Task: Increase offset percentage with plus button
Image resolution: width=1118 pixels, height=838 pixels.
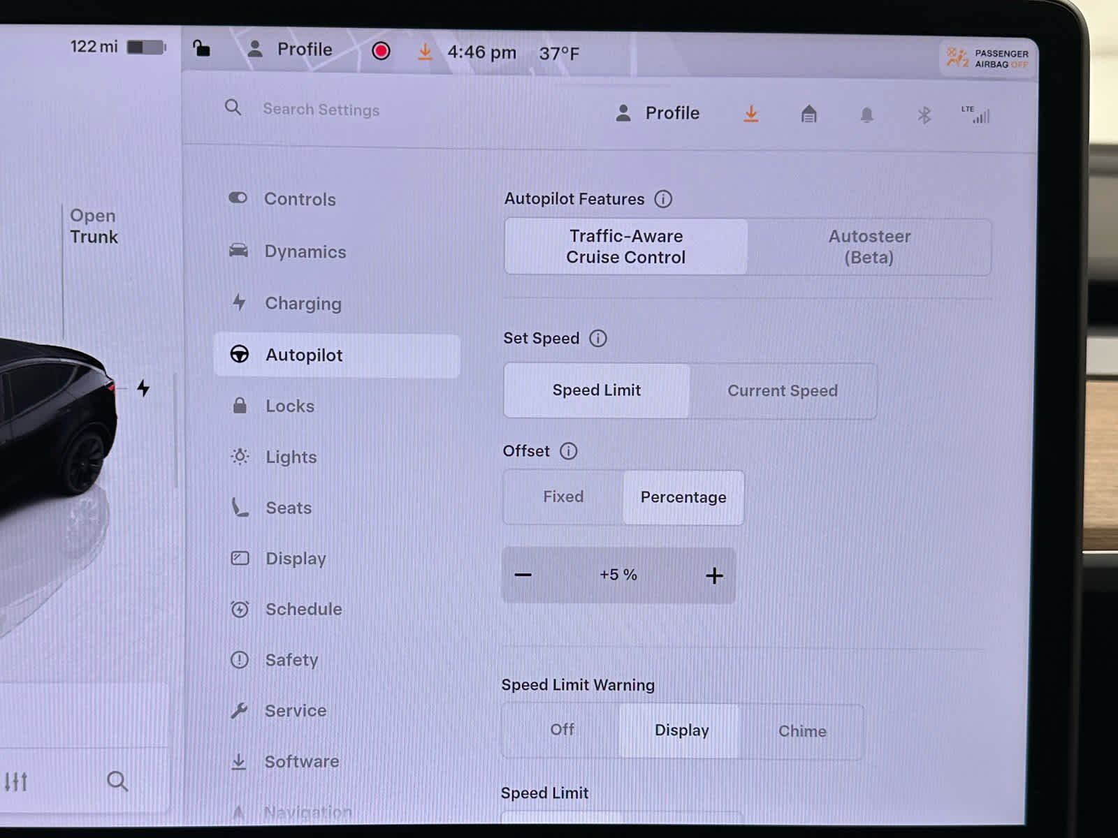Action: click(714, 575)
